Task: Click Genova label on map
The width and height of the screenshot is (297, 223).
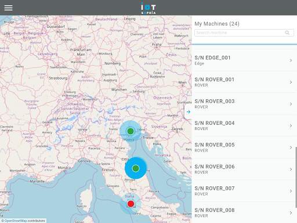Action: [84, 161]
